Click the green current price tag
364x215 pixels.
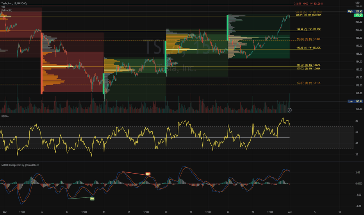pos(358,15)
